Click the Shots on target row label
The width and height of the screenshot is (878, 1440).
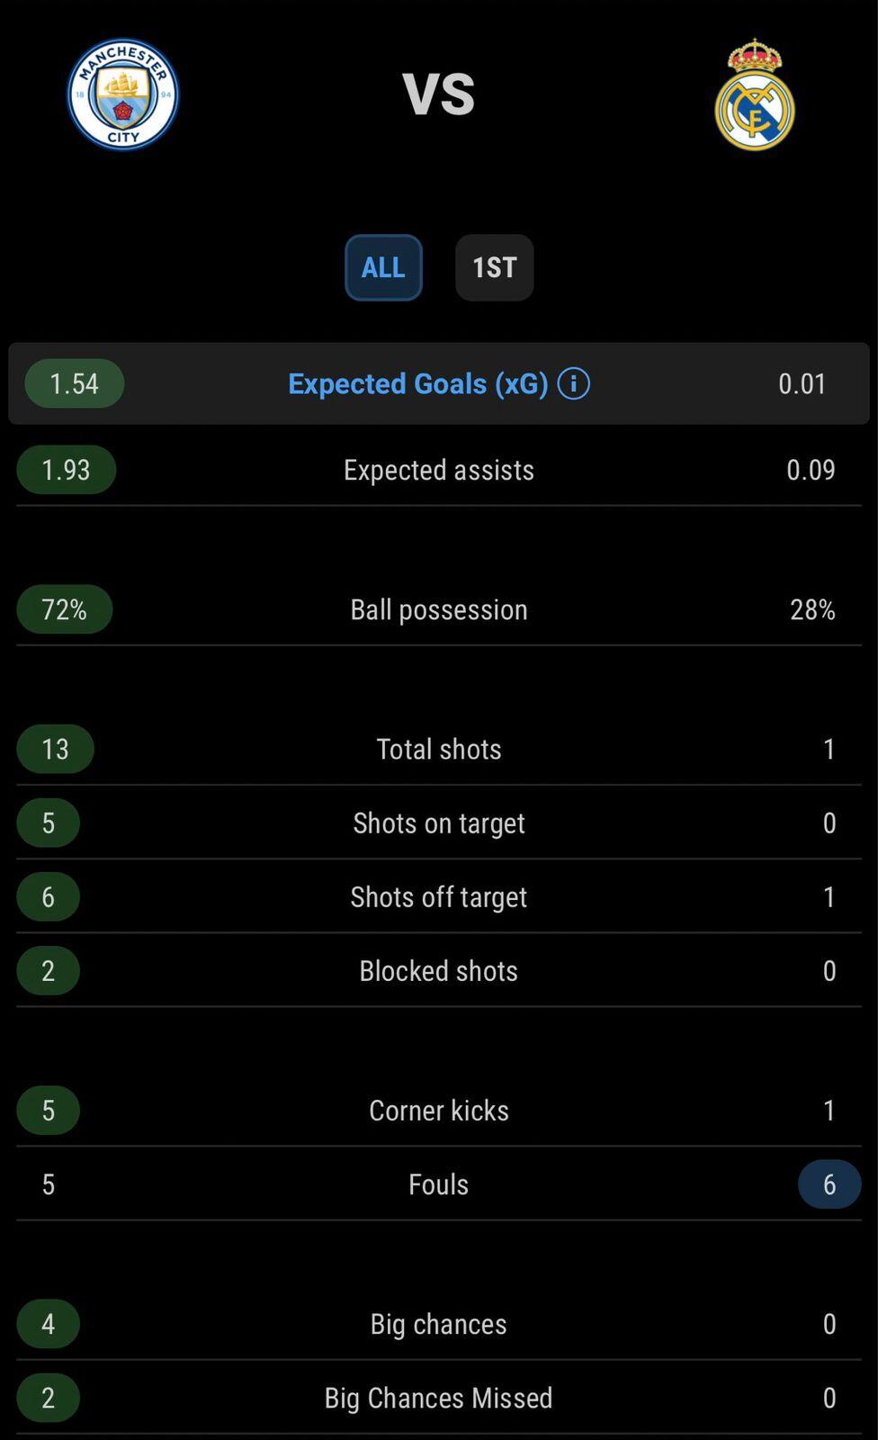coord(439,823)
